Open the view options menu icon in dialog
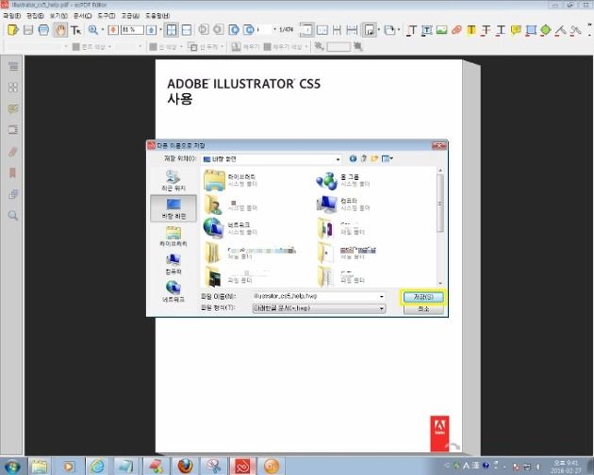Screen dimensions: 594x475 (388, 158)
